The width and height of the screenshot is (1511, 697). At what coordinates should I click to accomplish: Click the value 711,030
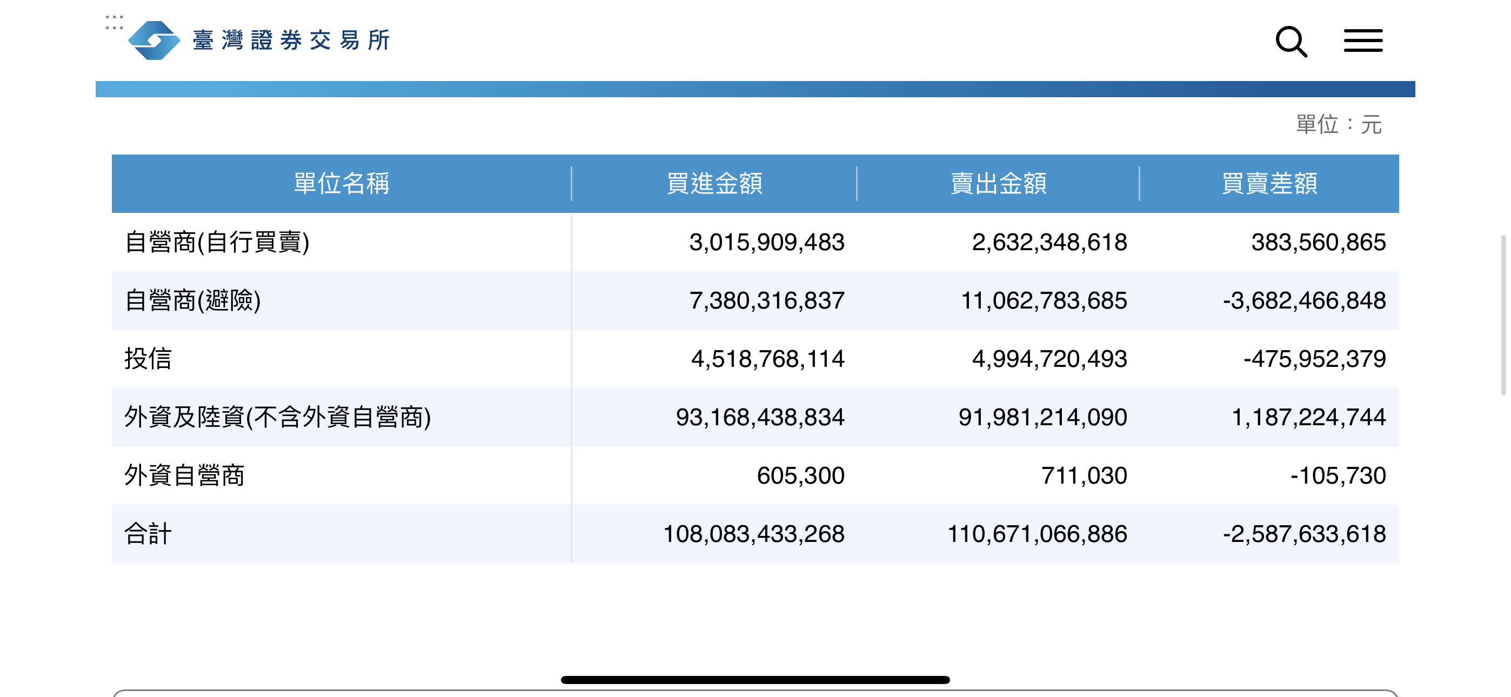tap(1084, 475)
